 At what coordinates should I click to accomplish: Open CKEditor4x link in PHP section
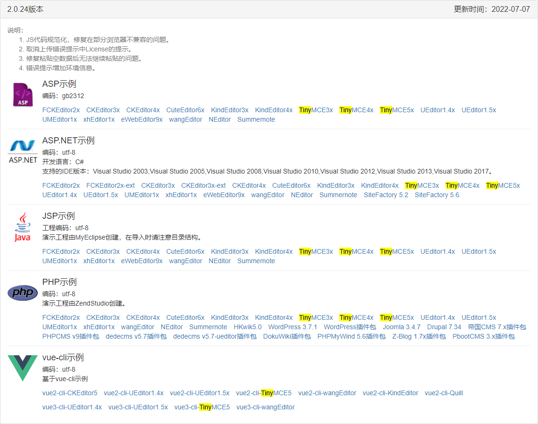pyautogui.click(x=143, y=318)
